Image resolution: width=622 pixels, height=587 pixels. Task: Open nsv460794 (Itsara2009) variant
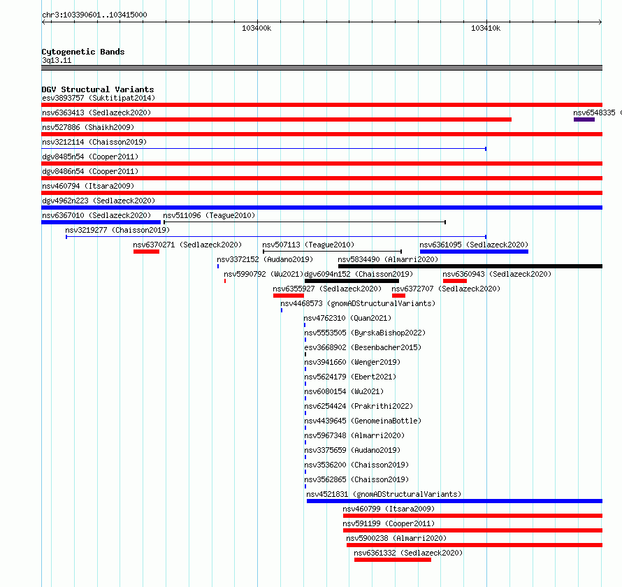(88, 186)
